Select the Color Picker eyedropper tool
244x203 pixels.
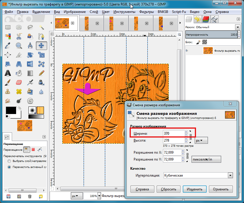click(8, 46)
